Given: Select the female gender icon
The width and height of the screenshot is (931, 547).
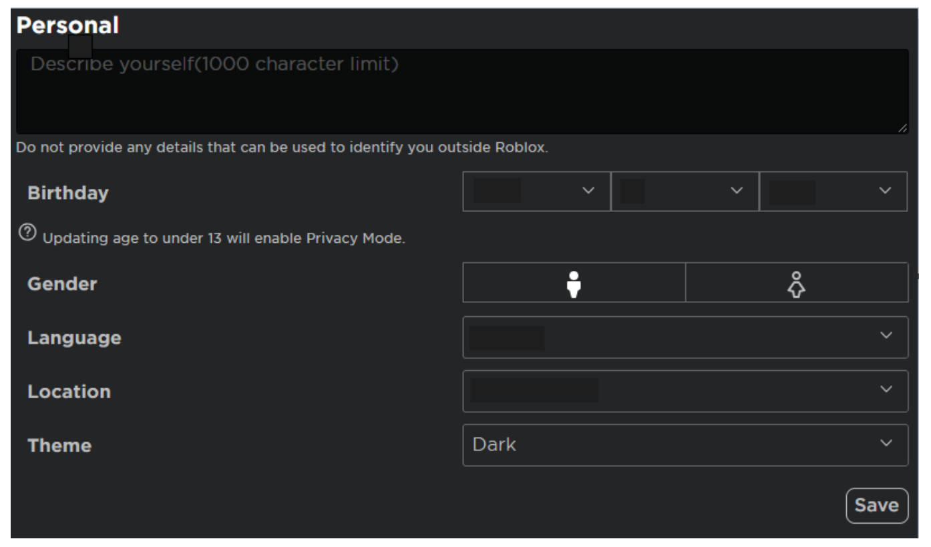Looking at the screenshot, I should (x=797, y=283).
